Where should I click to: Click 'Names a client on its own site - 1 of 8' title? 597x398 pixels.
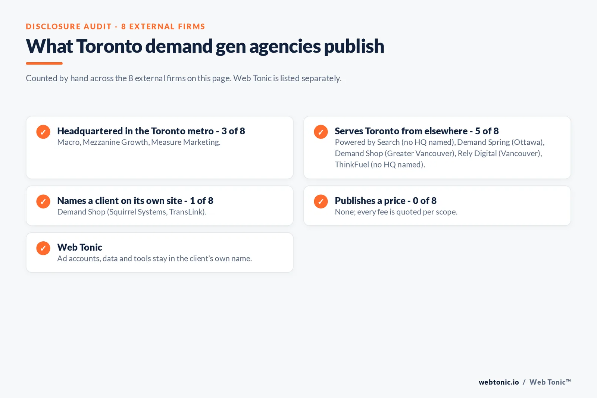(135, 201)
